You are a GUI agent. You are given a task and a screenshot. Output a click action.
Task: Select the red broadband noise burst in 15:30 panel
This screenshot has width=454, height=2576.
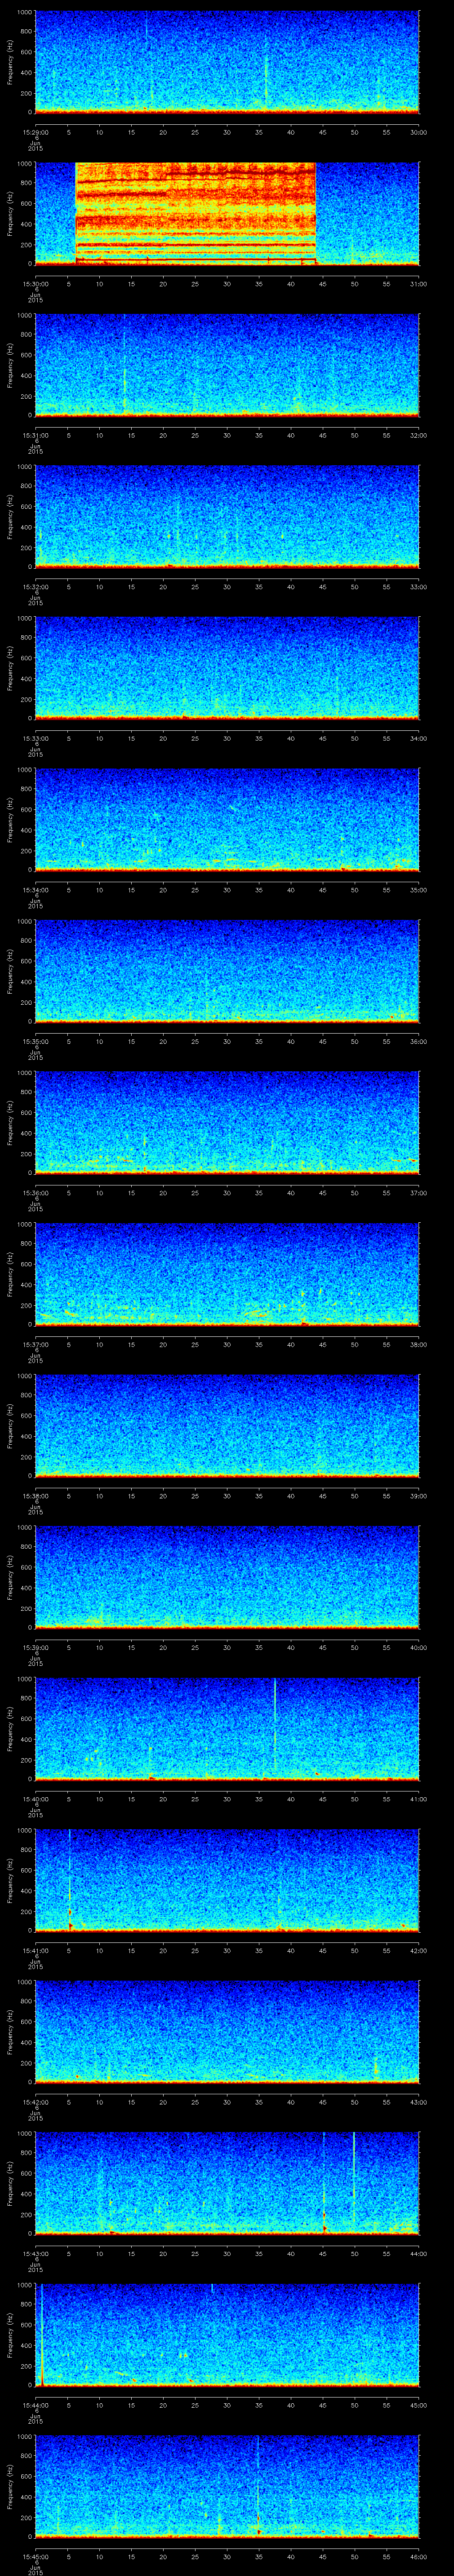click(x=196, y=213)
